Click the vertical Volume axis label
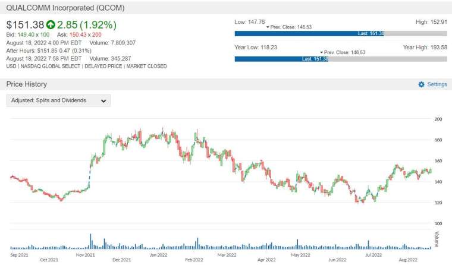Screen dimensions: 452x265 [437, 239]
